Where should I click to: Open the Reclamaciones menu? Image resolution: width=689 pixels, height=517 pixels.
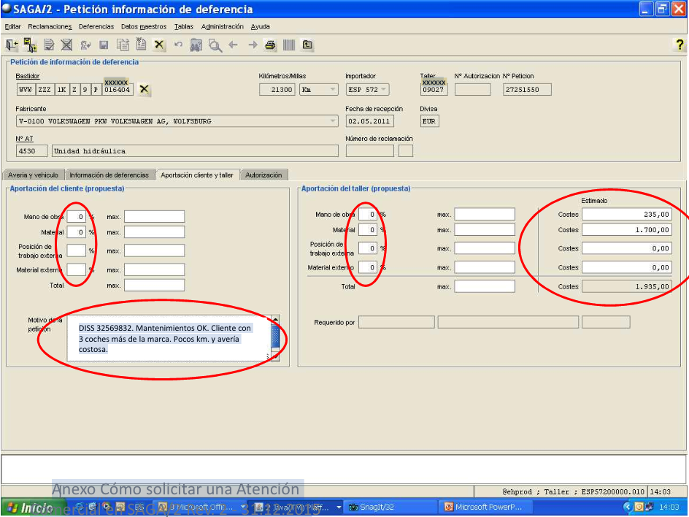[50, 27]
